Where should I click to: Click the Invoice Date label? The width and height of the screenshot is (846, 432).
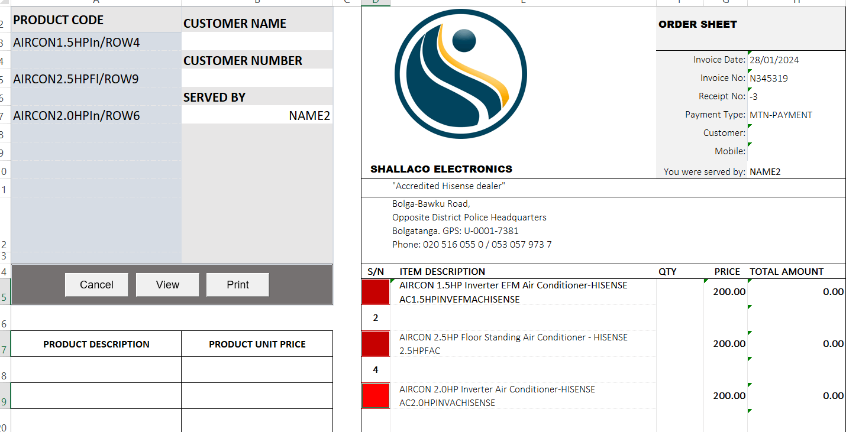tap(719, 60)
